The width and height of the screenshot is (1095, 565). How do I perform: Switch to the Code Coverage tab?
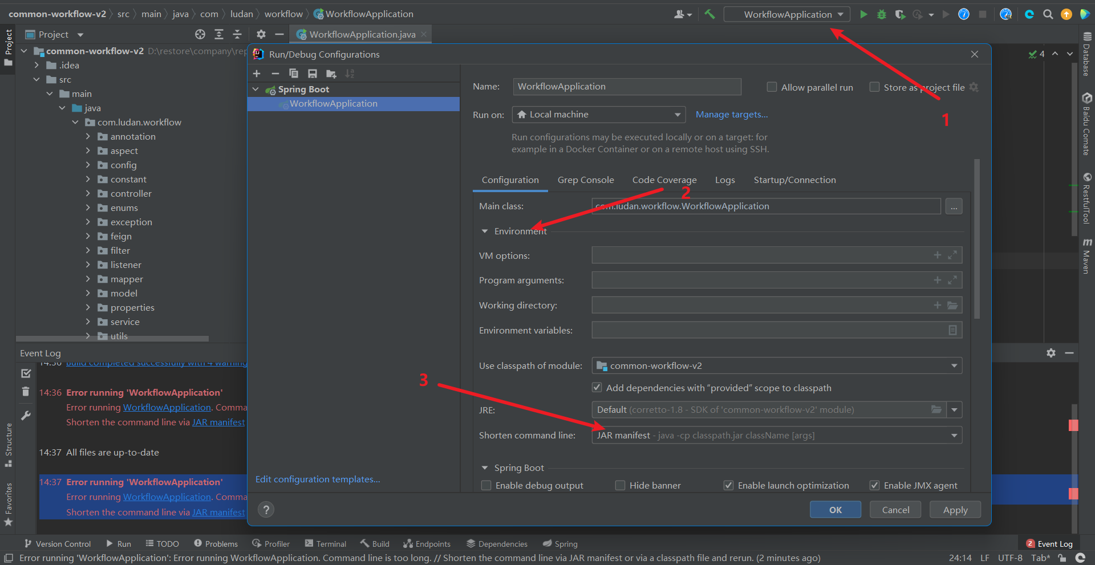pyautogui.click(x=664, y=180)
